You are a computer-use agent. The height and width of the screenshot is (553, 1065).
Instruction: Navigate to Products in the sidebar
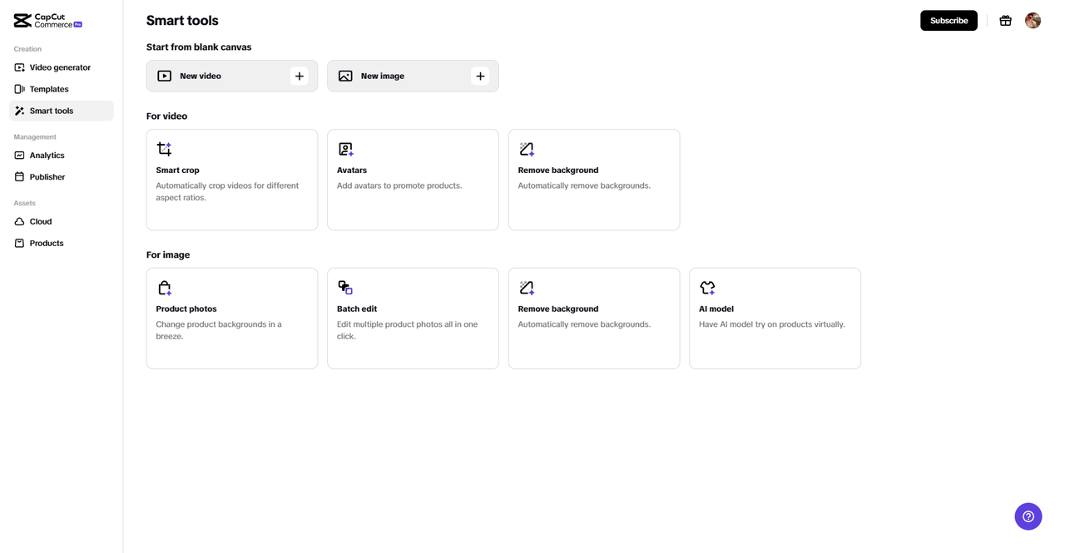[x=47, y=244]
